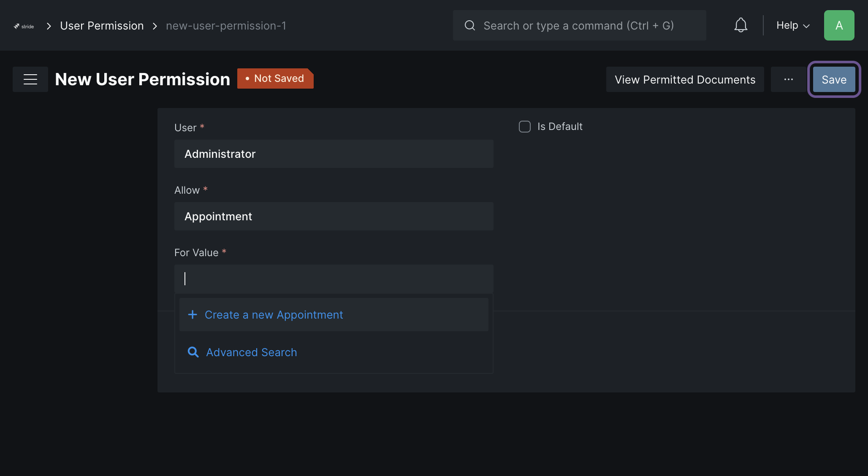868x476 pixels.
Task: Focus the User field with Administrator
Action: (334, 154)
